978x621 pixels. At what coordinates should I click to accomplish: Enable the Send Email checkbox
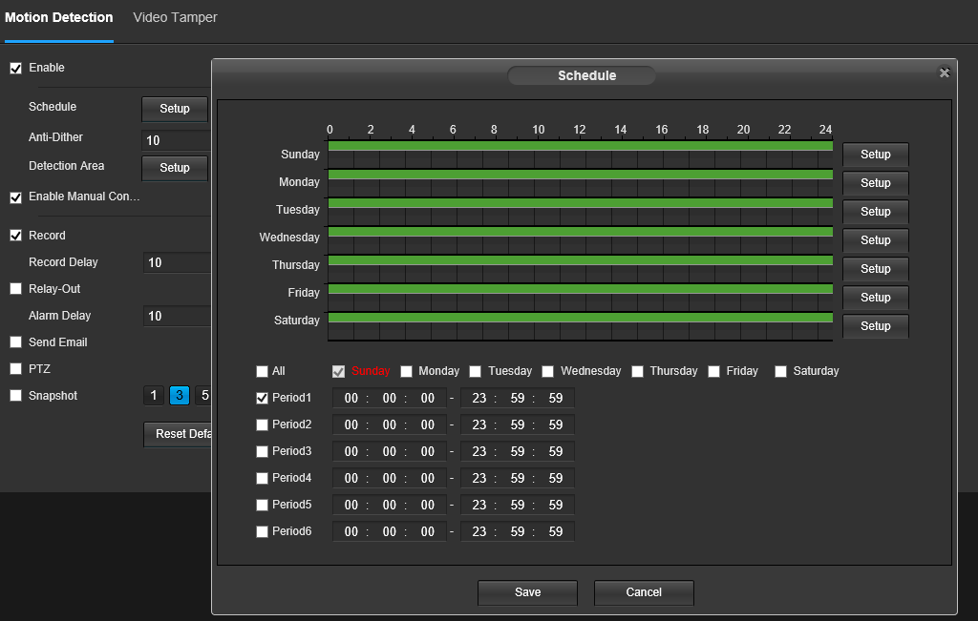click(15, 342)
